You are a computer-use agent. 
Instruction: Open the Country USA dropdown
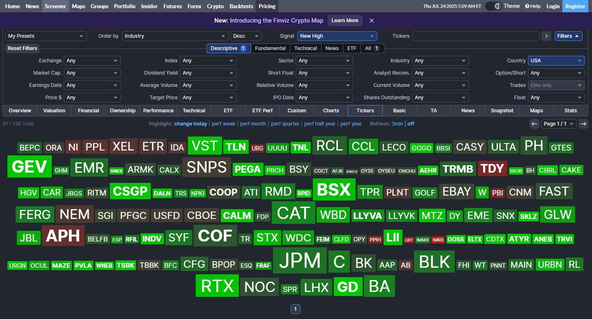pos(556,61)
